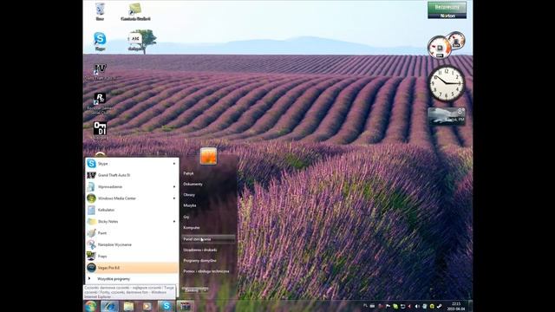Open the Patryk user folder link
The height and width of the screenshot is (312, 555).
[x=188, y=173]
